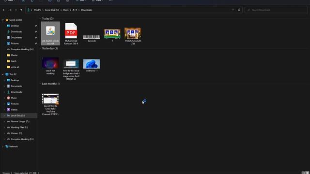The image size is (310, 174).
Task: Open Downloads under This PC
Action: point(16,92)
